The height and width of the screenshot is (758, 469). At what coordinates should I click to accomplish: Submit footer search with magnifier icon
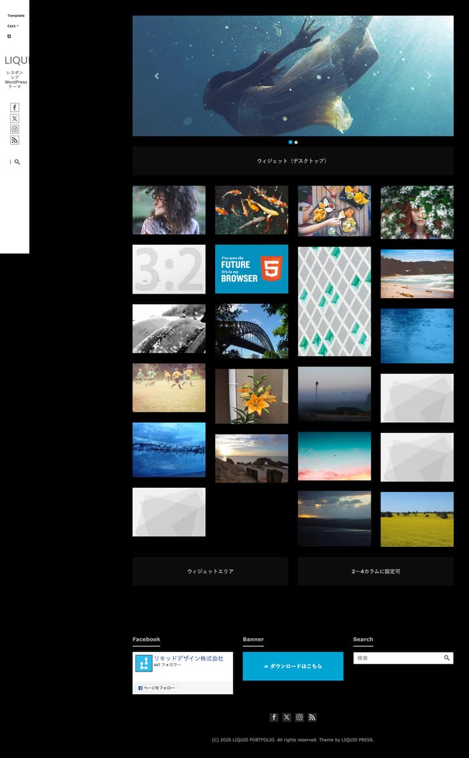pyautogui.click(x=447, y=658)
